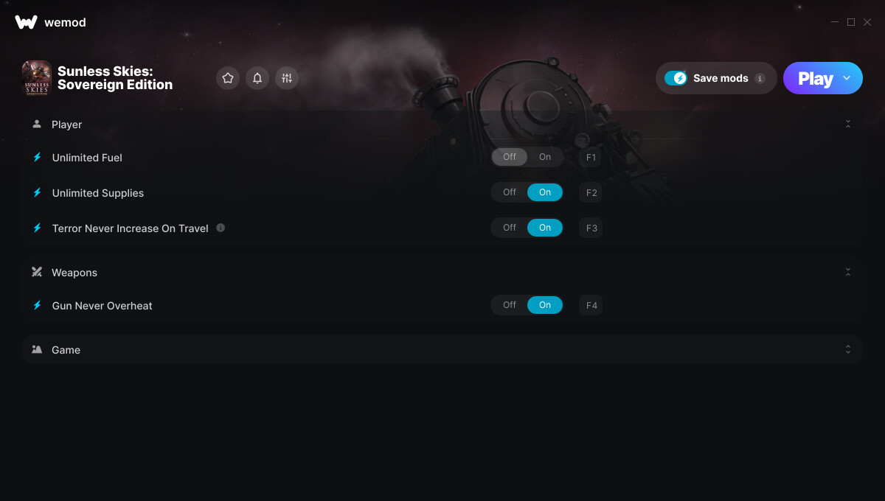Expand the Game section

(848, 349)
